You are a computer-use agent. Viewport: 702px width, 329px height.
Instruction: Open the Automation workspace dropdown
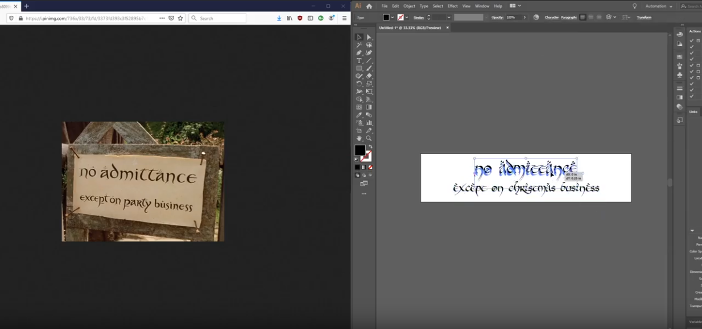659,6
